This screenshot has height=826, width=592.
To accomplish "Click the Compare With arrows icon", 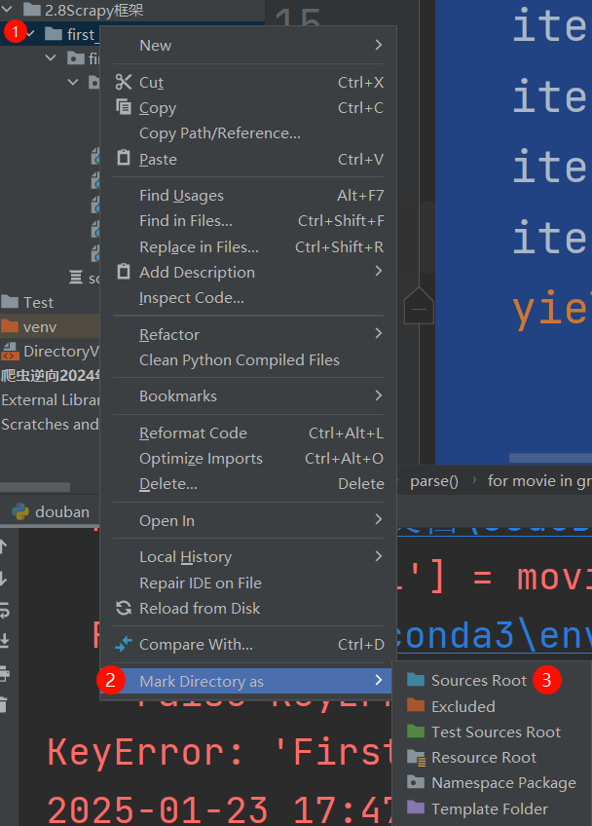I will coord(123,645).
